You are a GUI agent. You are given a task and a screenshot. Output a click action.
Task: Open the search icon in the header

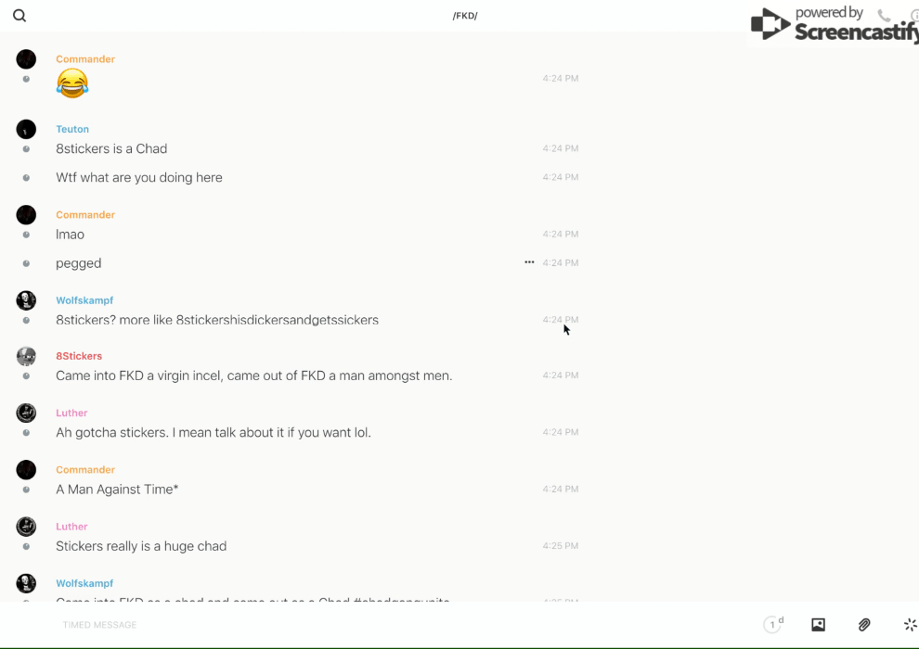(19, 16)
